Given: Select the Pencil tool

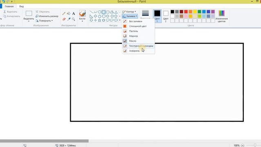Looking at the screenshot, I should [64, 13].
